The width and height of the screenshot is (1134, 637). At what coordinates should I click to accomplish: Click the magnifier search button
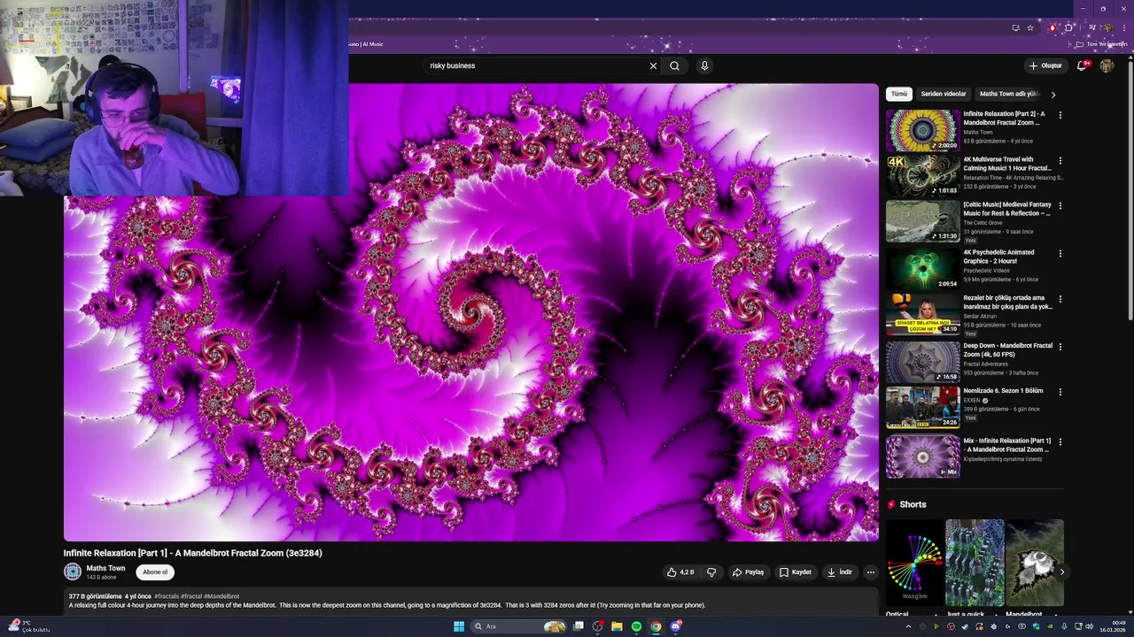pos(675,65)
